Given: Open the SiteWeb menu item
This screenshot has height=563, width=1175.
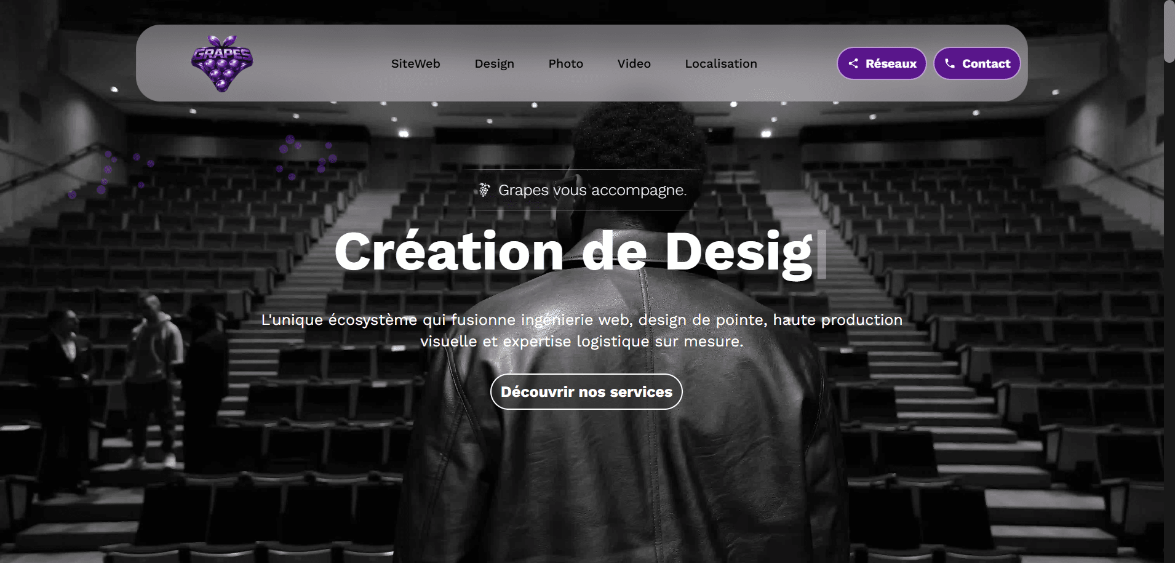Looking at the screenshot, I should pos(415,63).
